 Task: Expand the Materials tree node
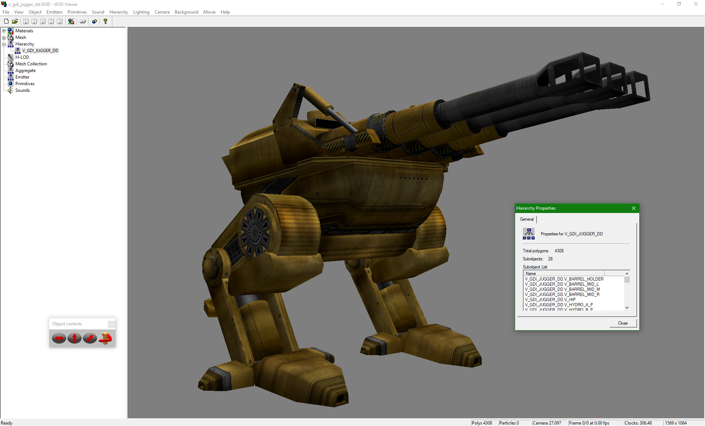(4, 31)
